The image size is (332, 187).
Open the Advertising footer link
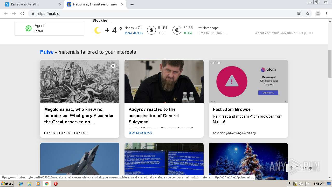pyautogui.click(x=289, y=33)
